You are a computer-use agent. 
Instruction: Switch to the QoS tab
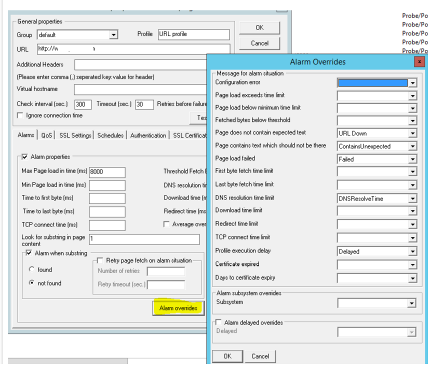coord(47,135)
